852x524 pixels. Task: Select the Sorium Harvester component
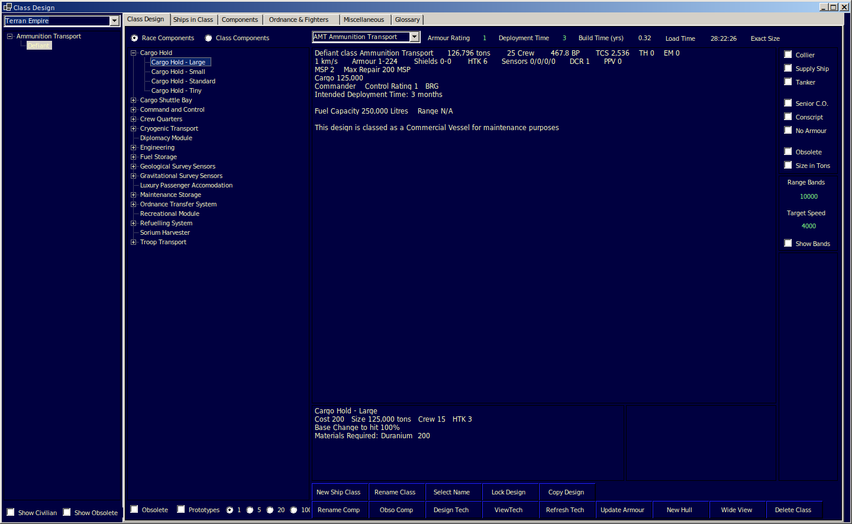tap(165, 232)
